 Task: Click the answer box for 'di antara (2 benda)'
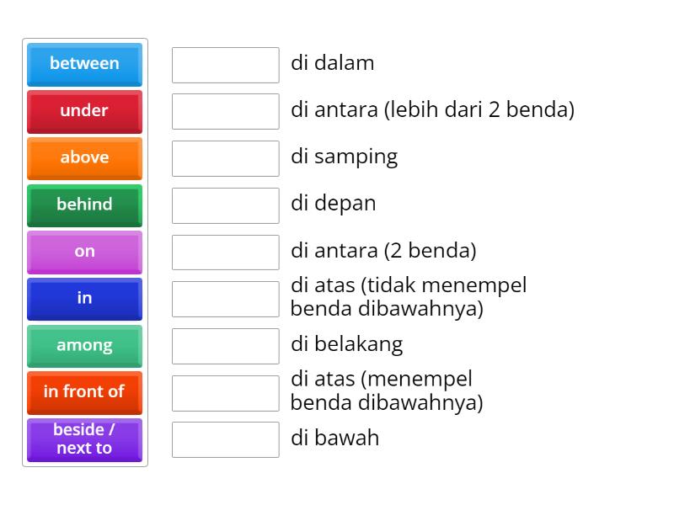[225, 252]
